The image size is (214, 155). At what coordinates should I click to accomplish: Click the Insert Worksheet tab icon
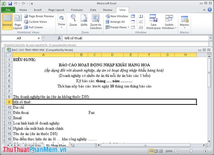[72, 145]
